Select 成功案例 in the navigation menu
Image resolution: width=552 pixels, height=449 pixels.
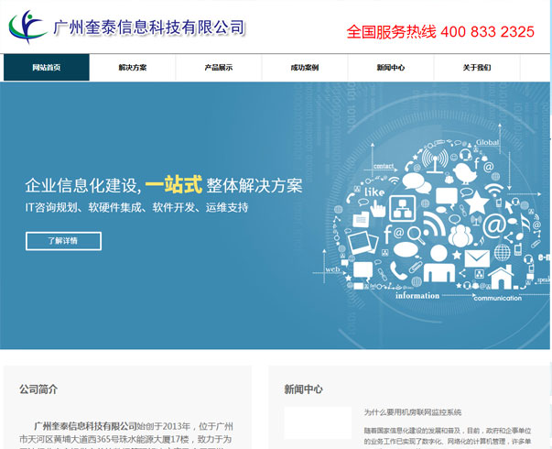(x=304, y=68)
